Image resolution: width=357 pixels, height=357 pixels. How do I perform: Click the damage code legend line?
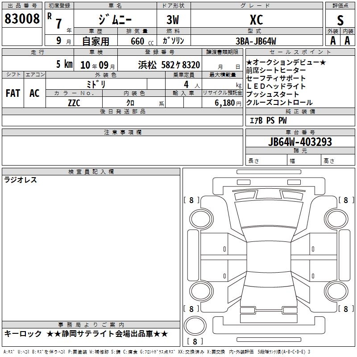(157, 352)
